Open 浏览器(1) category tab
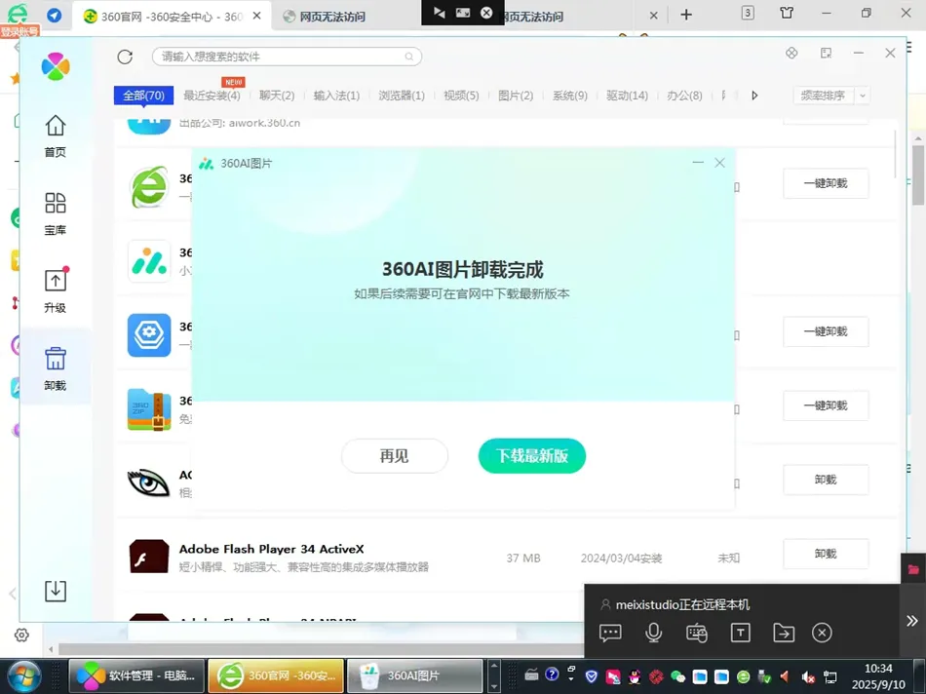 pyautogui.click(x=402, y=96)
